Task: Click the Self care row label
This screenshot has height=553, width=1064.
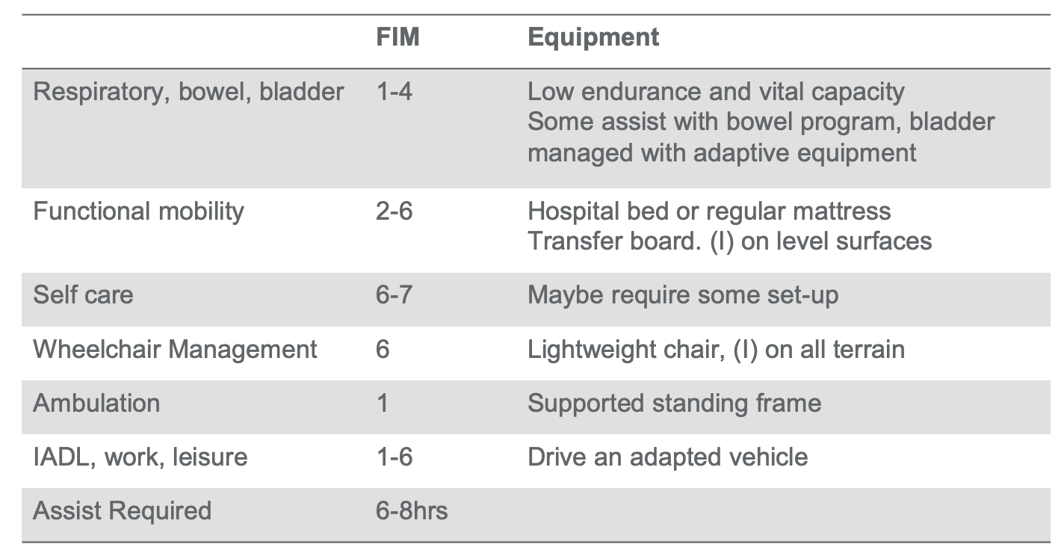Action: point(83,294)
